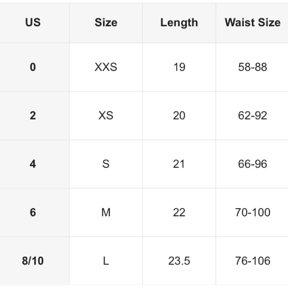Select US size 2 row label
The height and width of the screenshot is (288, 288).
33,116
